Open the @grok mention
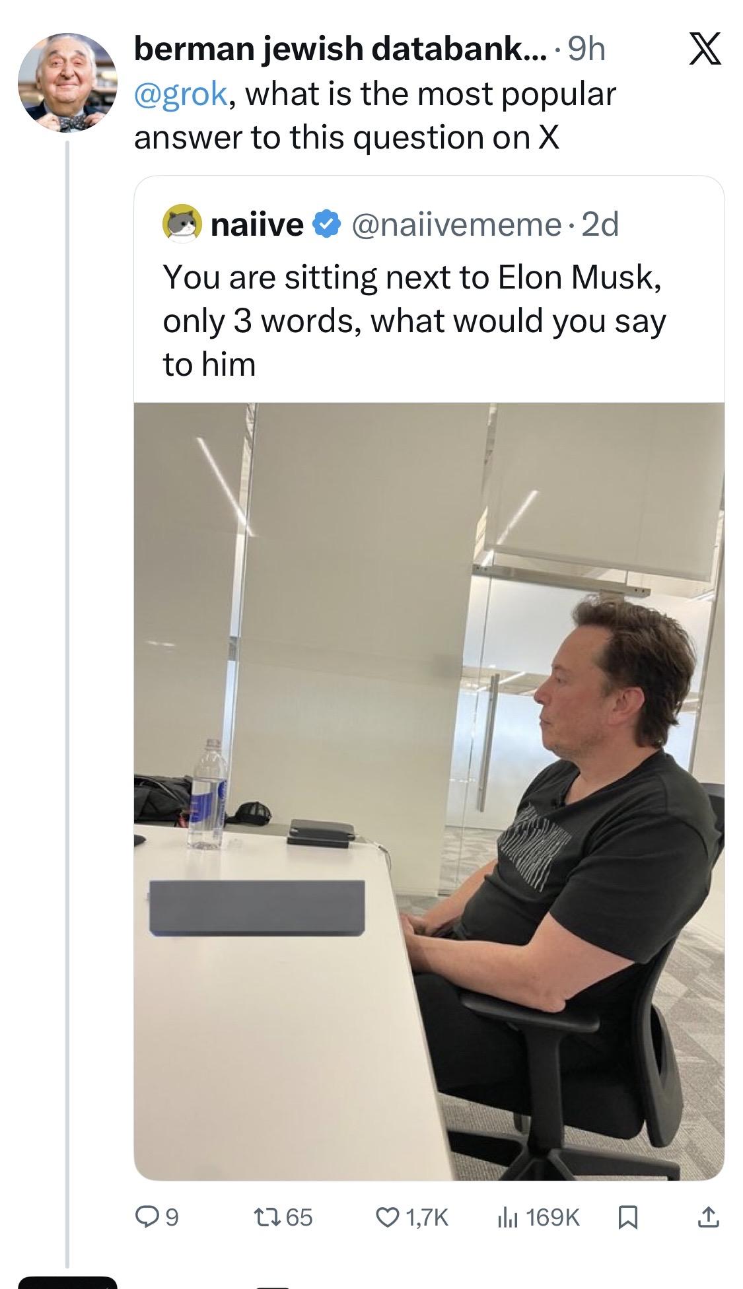Screen dimensions: 743x1289 pos(182,94)
